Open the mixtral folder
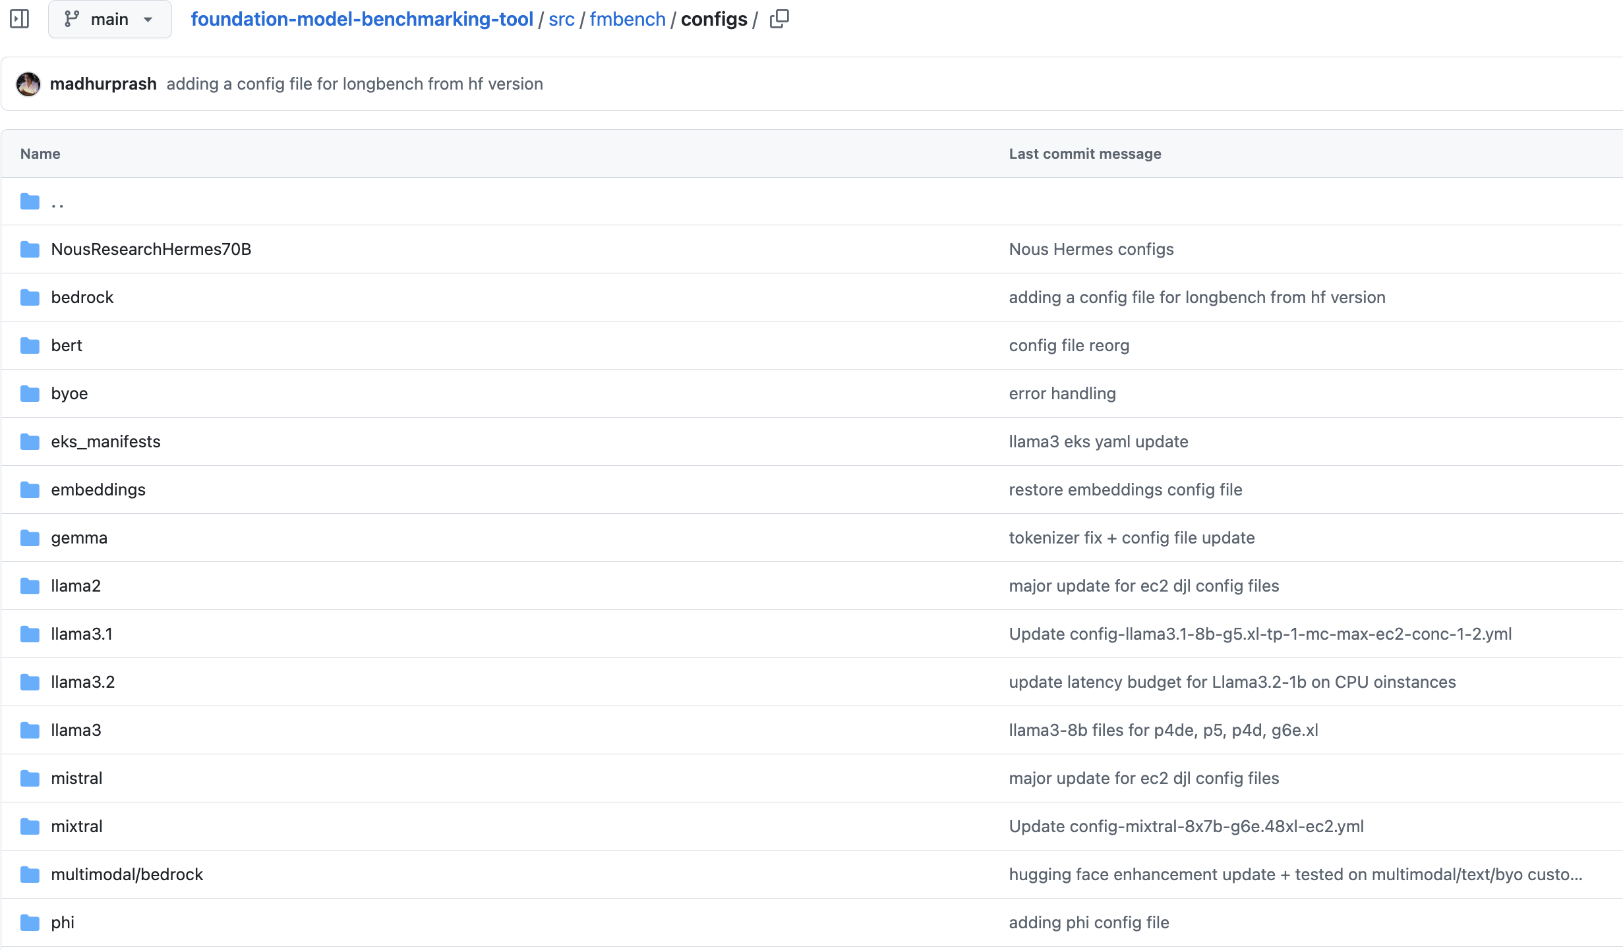 [76, 826]
